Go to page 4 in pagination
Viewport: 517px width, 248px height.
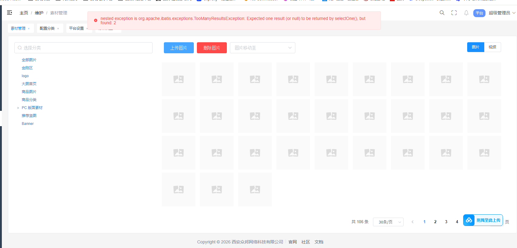457,222
